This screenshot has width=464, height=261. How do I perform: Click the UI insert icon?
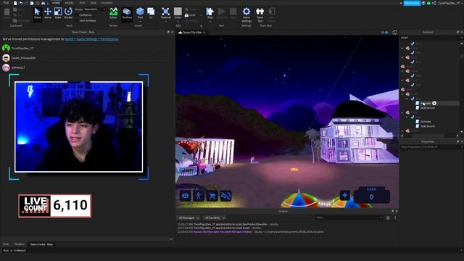151,13
